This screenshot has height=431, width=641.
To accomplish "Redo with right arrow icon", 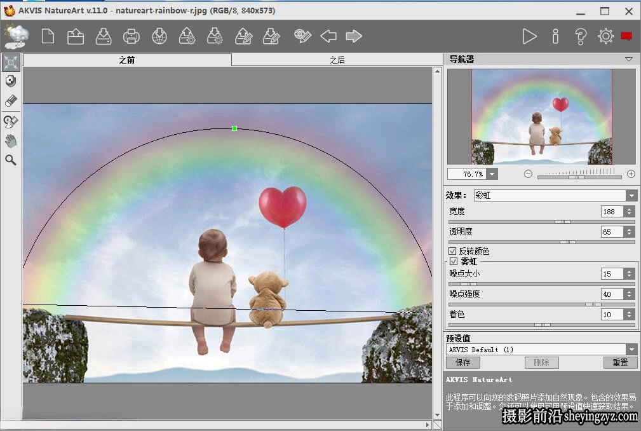I will tap(354, 36).
